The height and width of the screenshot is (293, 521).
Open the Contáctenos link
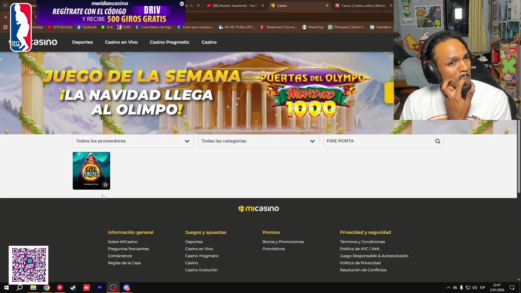[120, 256]
